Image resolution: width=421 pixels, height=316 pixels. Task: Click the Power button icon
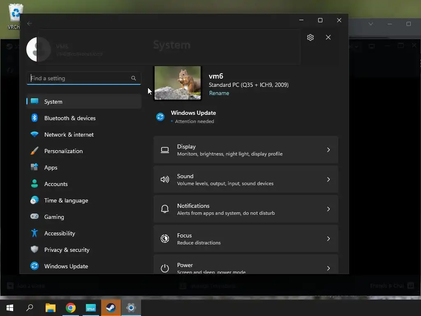(165, 268)
